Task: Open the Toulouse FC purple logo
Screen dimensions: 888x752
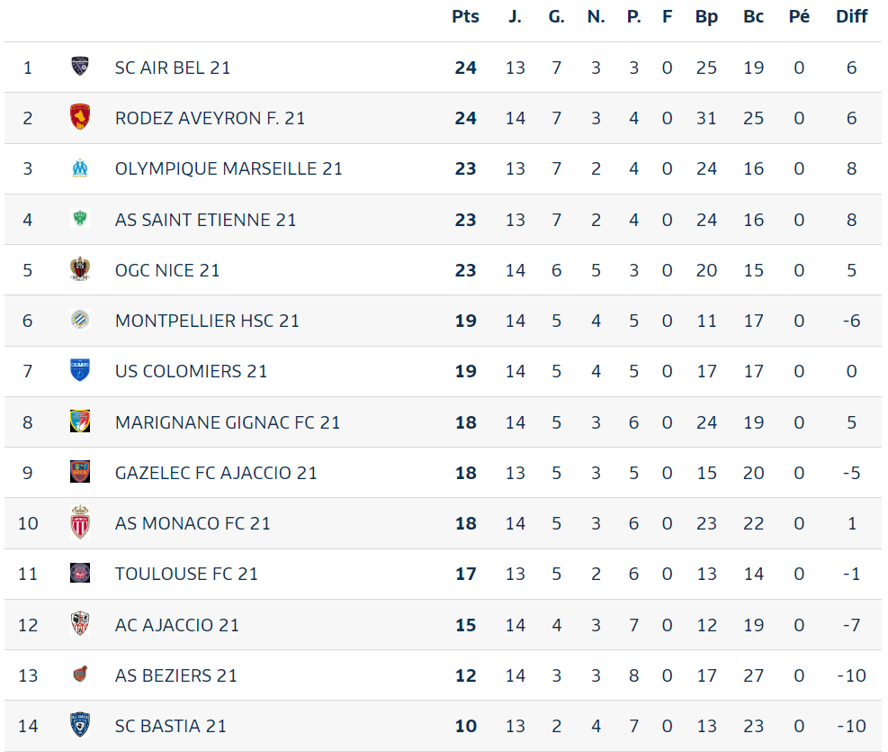Action: point(80,573)
